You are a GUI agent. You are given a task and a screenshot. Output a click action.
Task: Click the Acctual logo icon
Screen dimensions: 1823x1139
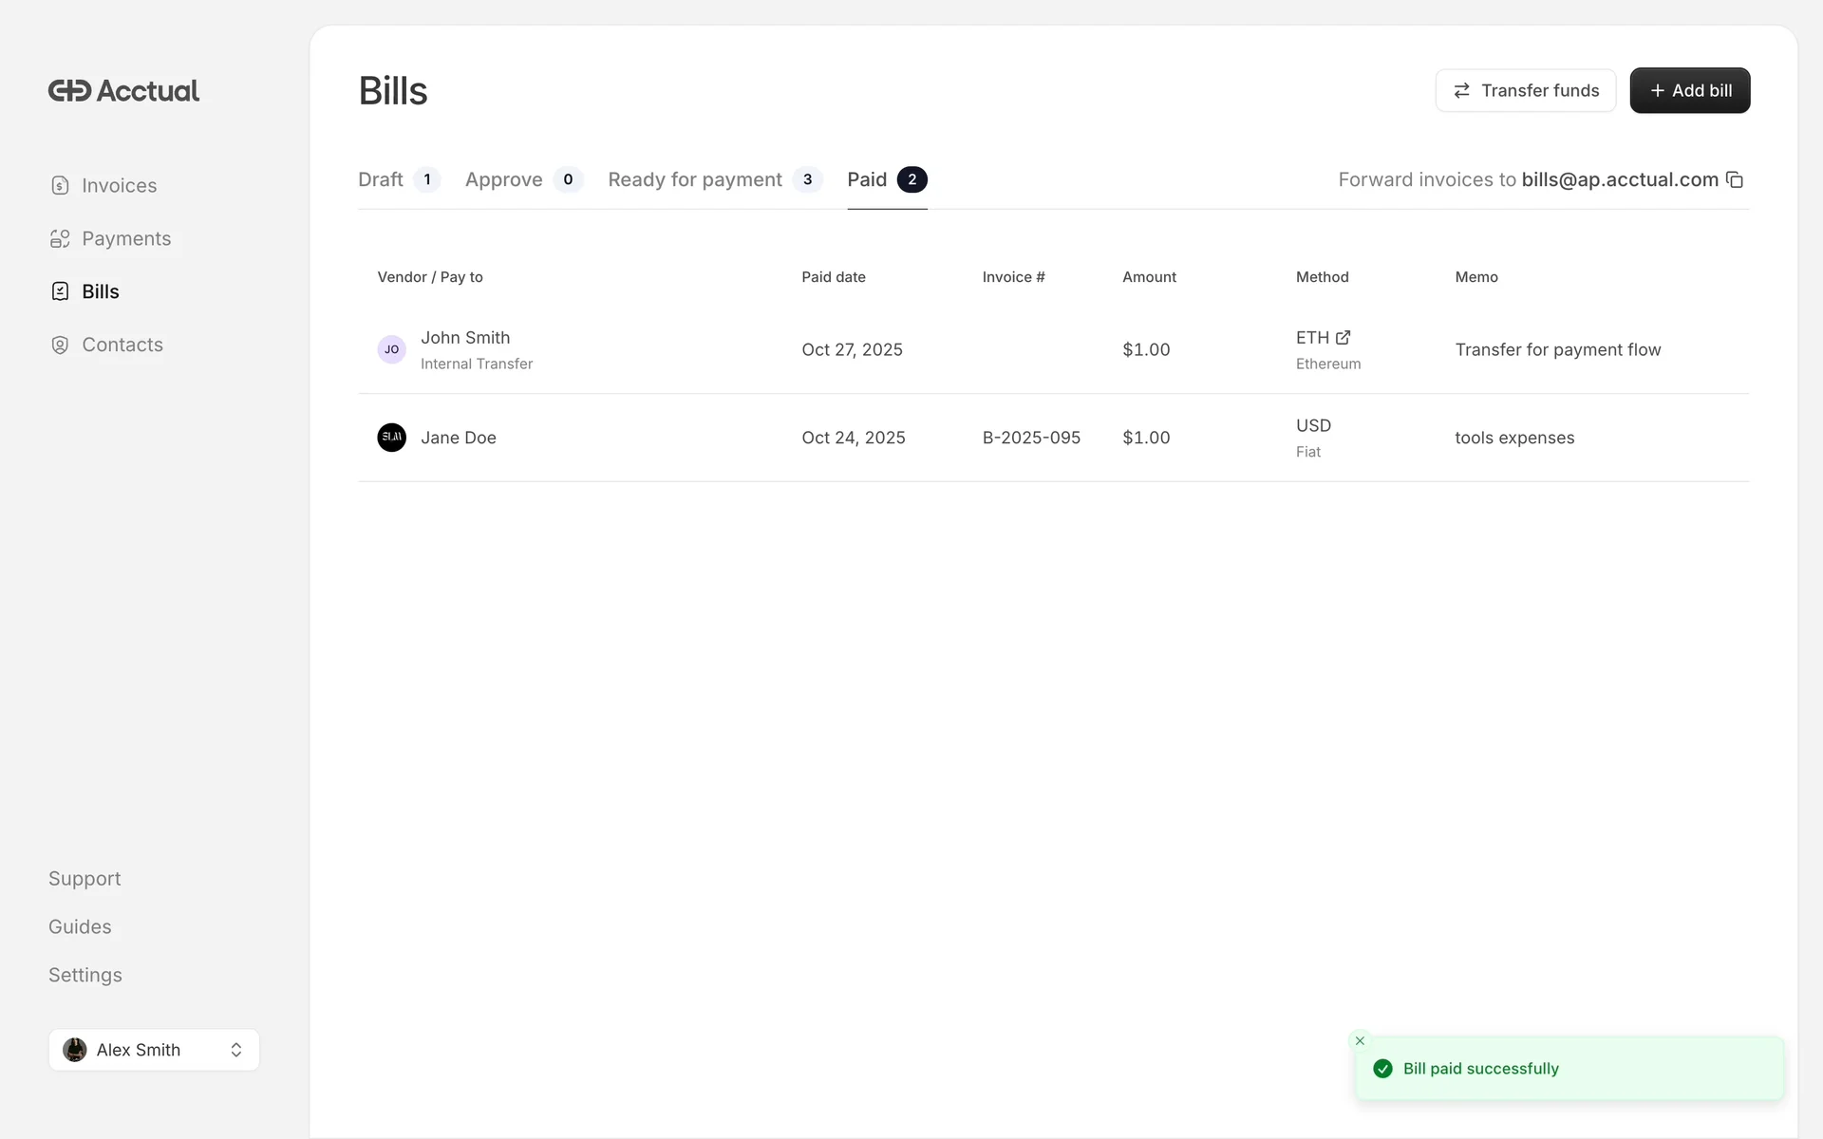(69, 91)
